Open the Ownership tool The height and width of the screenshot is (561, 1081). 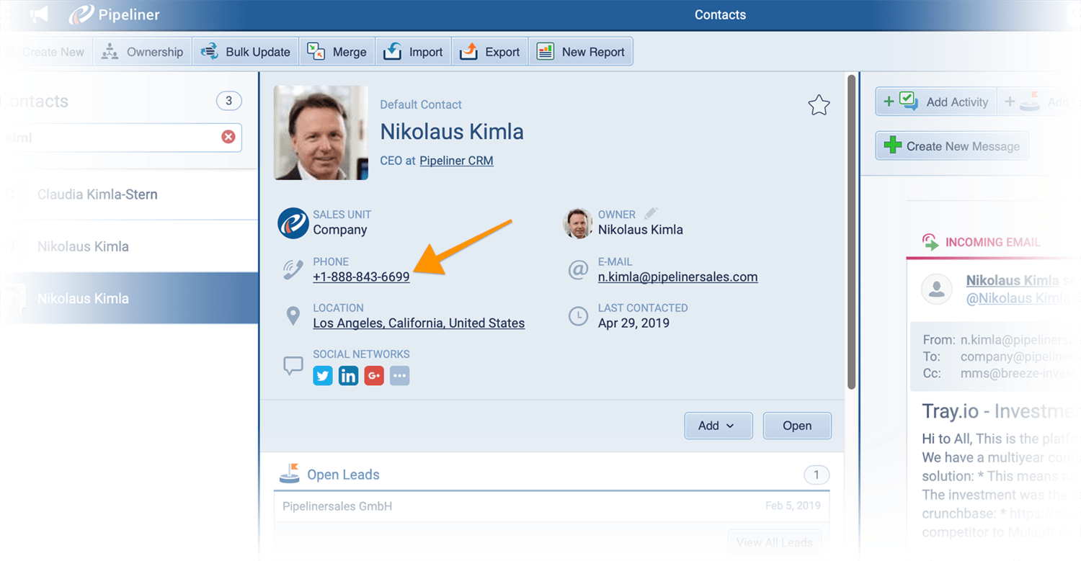coord(142,51)
